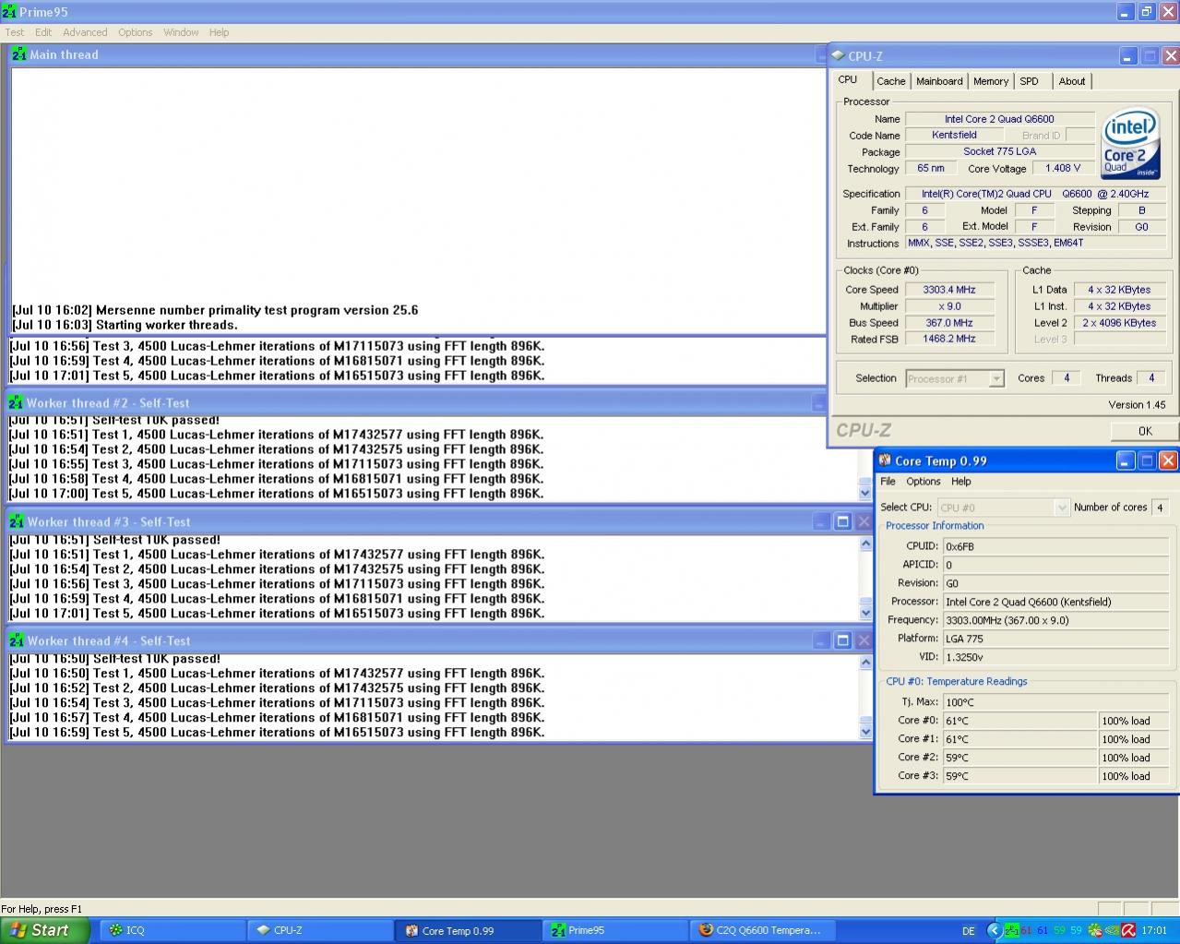Click the VID field showing 1.3250v
Image resolution: width=1180 pixels, height=944 pixels.
[x=1057, y=657]
